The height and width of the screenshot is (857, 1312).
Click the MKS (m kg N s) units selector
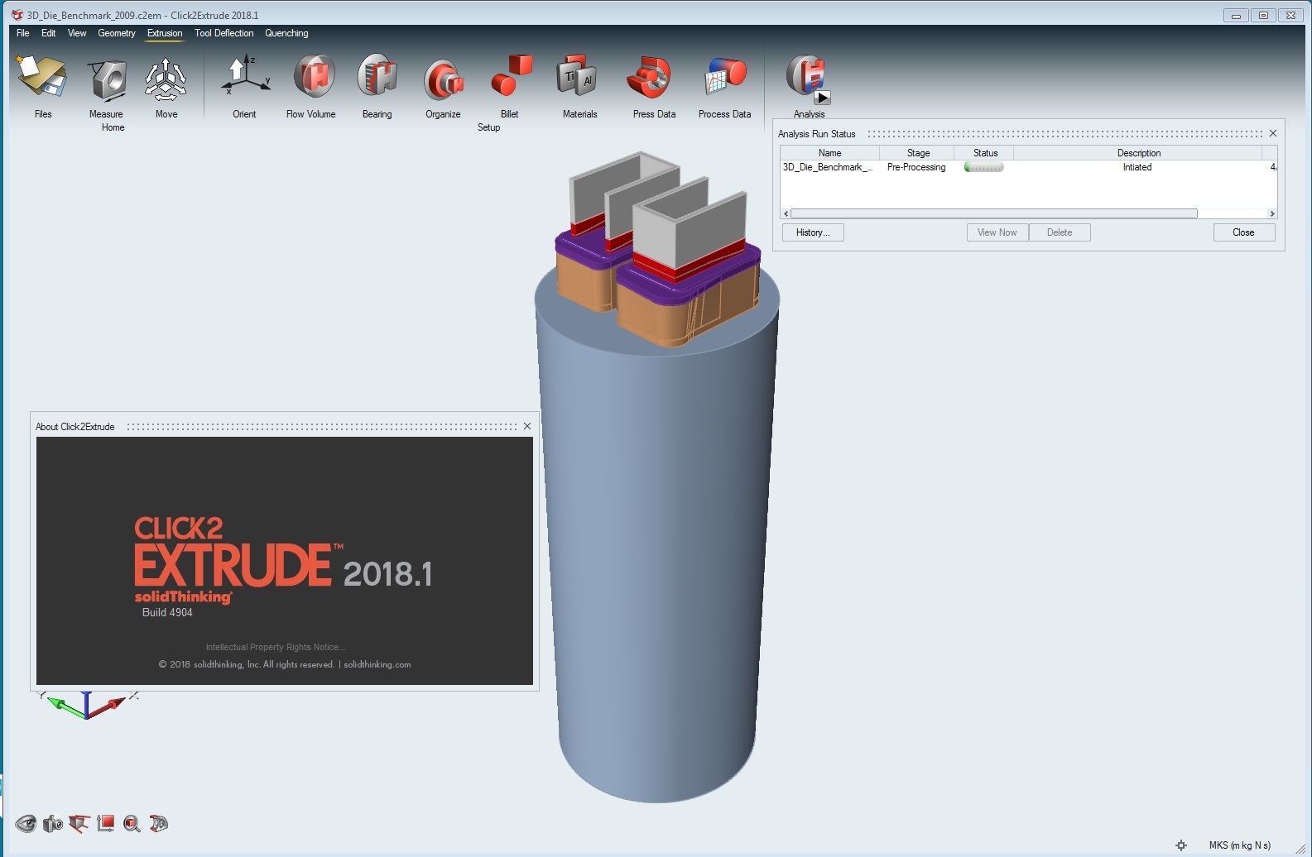[1239, 845]
